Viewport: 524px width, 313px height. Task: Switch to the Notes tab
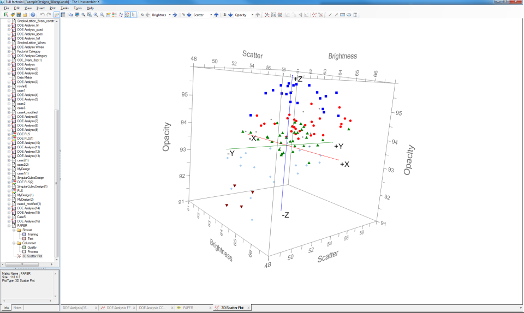click(x=18, y=308)
